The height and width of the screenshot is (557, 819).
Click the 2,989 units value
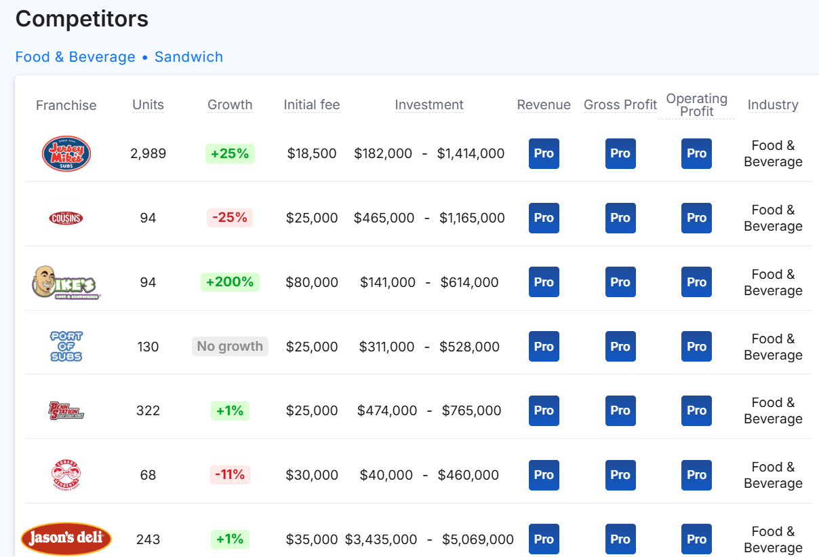(148, 153)
